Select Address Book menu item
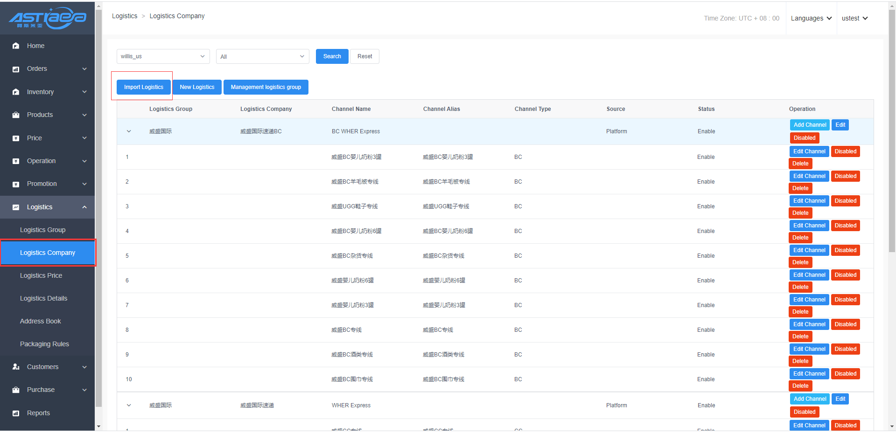The height and width of the screenshot is (432, 896). coord(41,321)
